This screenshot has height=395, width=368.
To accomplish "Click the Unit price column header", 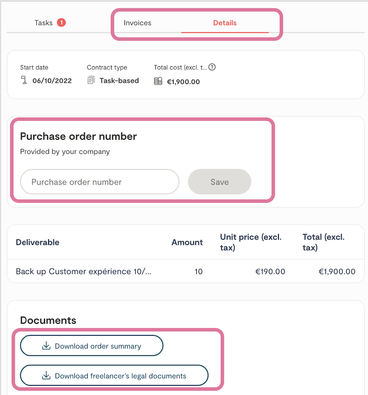I will click(x=251, y=242).
